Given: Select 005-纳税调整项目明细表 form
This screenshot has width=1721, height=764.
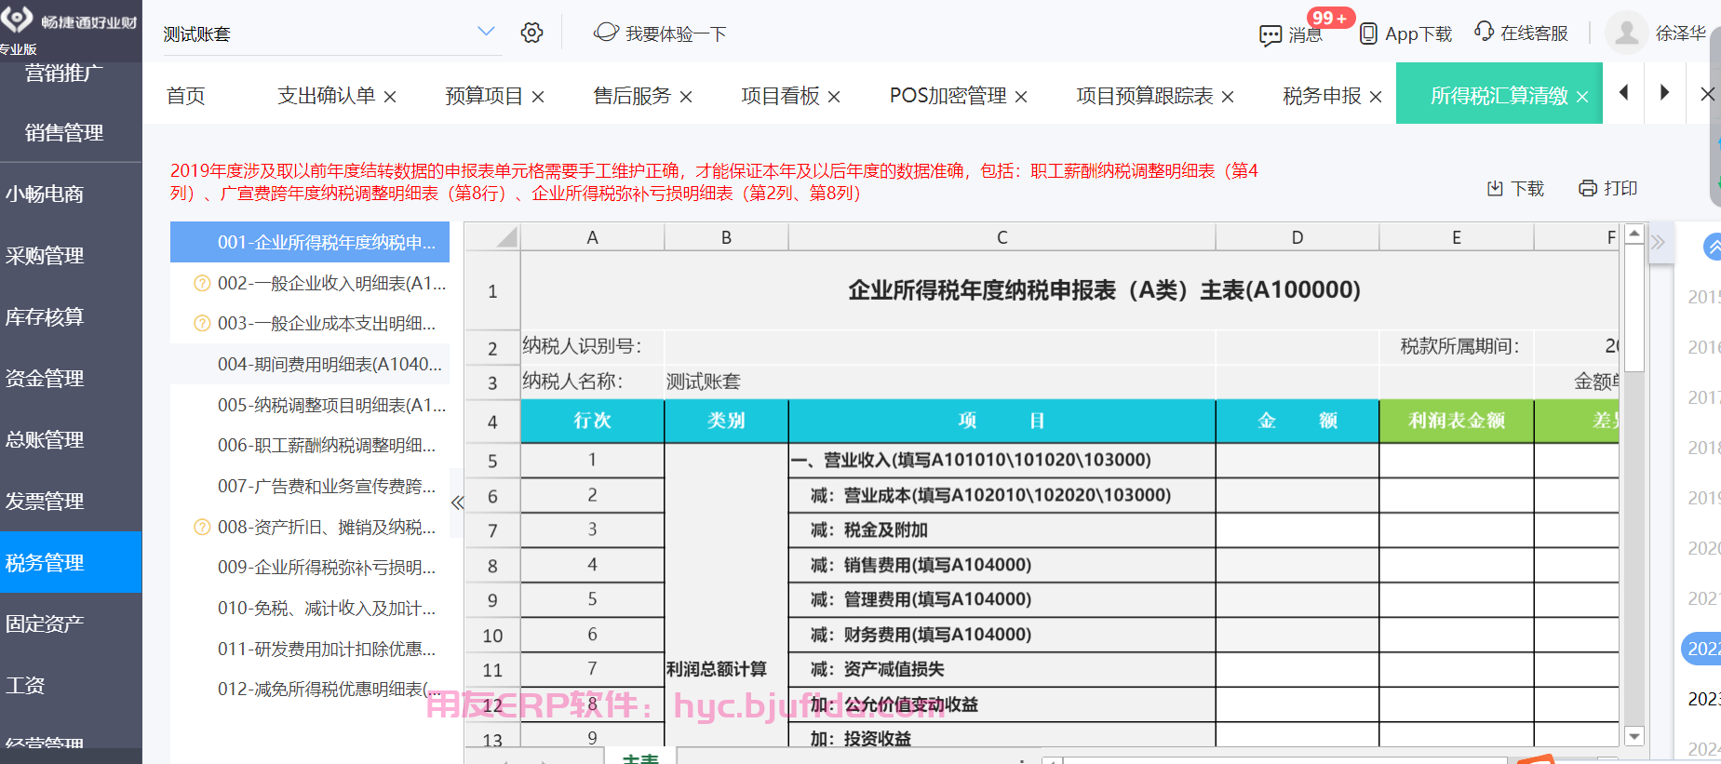Looking at the screenshot, I should (x=310, y=405).
